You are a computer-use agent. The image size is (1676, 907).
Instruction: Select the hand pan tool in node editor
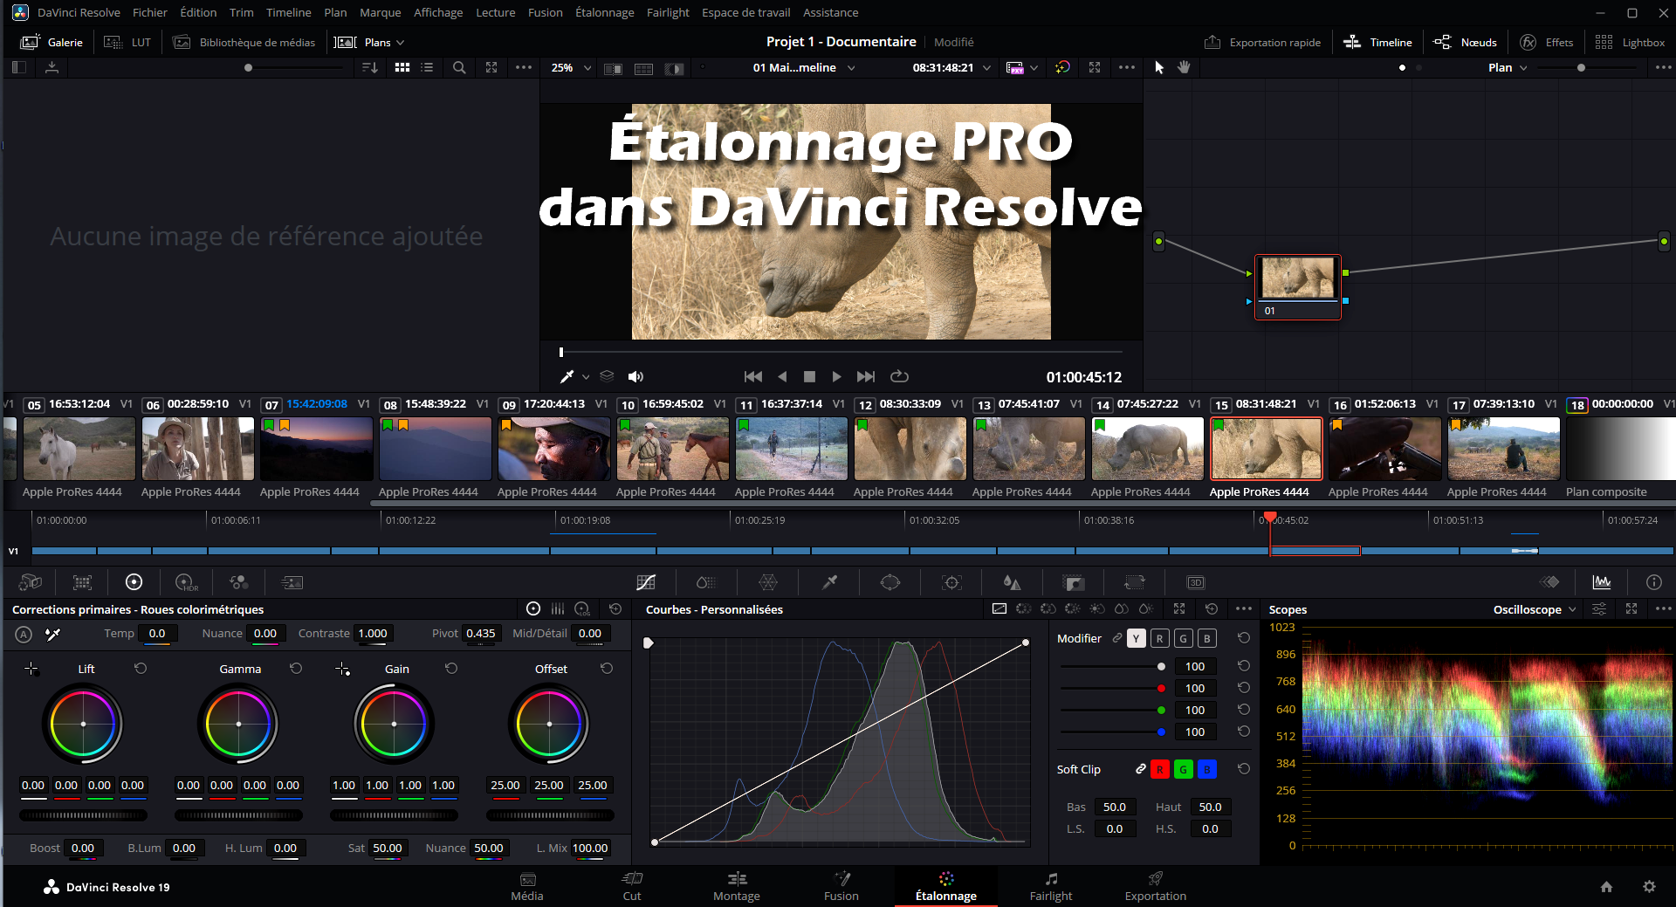(x=1184, y=67)
